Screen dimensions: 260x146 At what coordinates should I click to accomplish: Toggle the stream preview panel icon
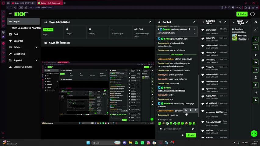[255, 40]
